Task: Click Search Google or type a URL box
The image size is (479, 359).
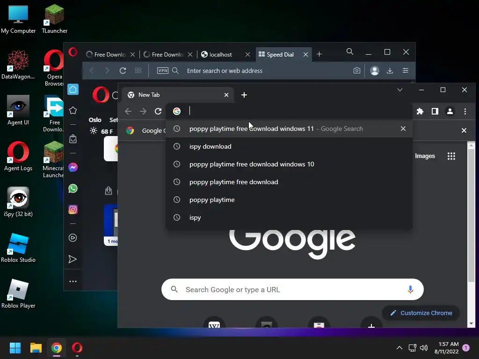Action: tap(292, 289)
